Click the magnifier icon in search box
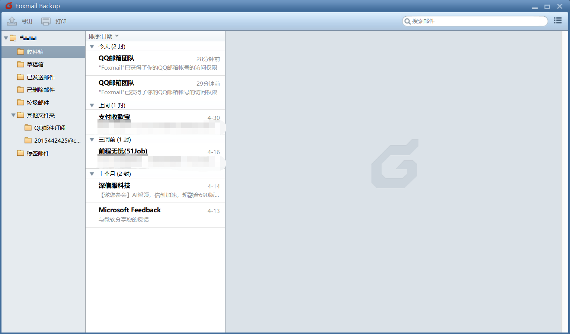Image resolution: width=570 pixels, height=334 pixels. click(x=407, y=21)
